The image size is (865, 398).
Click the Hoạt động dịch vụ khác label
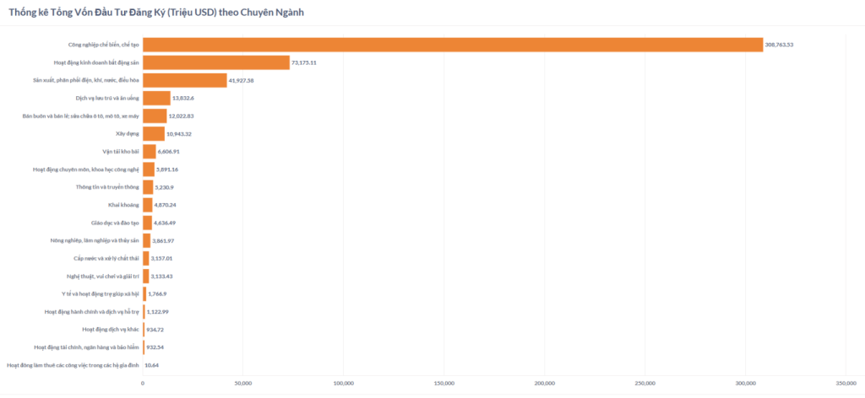click(111, 330)
